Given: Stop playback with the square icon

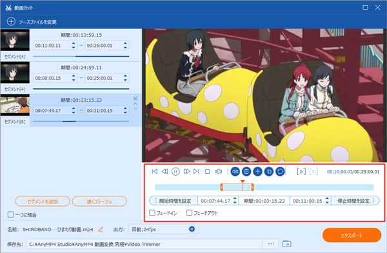Looking at the screenshot, I should (208, 171).
